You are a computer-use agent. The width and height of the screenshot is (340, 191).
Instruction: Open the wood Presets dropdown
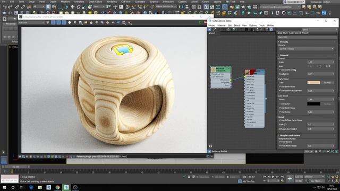click(x=307, y=49)
